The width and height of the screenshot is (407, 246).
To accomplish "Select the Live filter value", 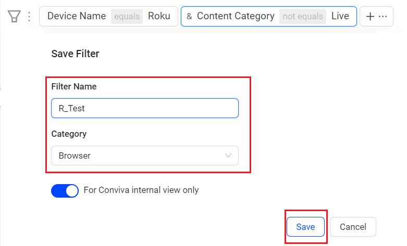I will click(x=340, y=16).
